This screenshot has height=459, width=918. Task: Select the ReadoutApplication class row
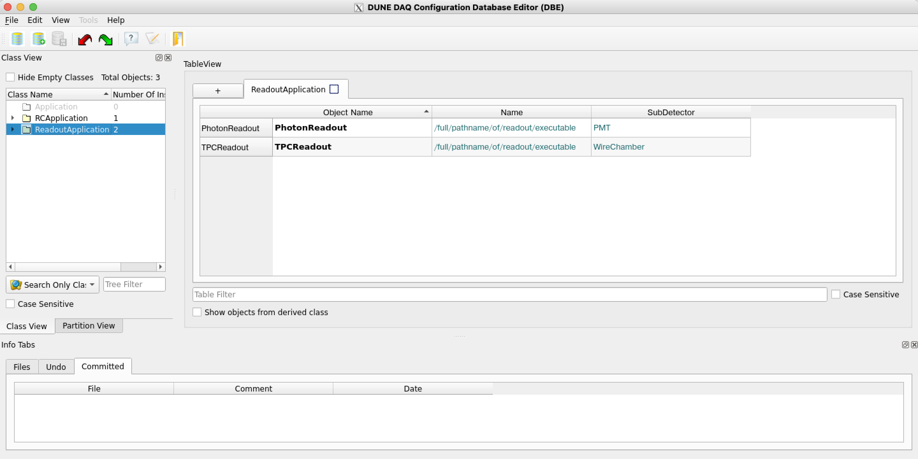click(x=85, y=130)
